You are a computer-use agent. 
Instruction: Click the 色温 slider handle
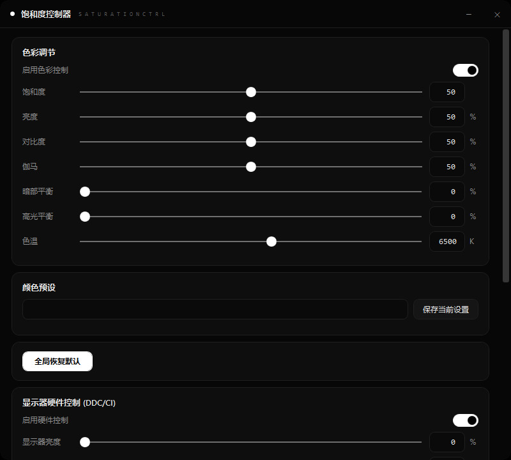(x=271, y=241)
